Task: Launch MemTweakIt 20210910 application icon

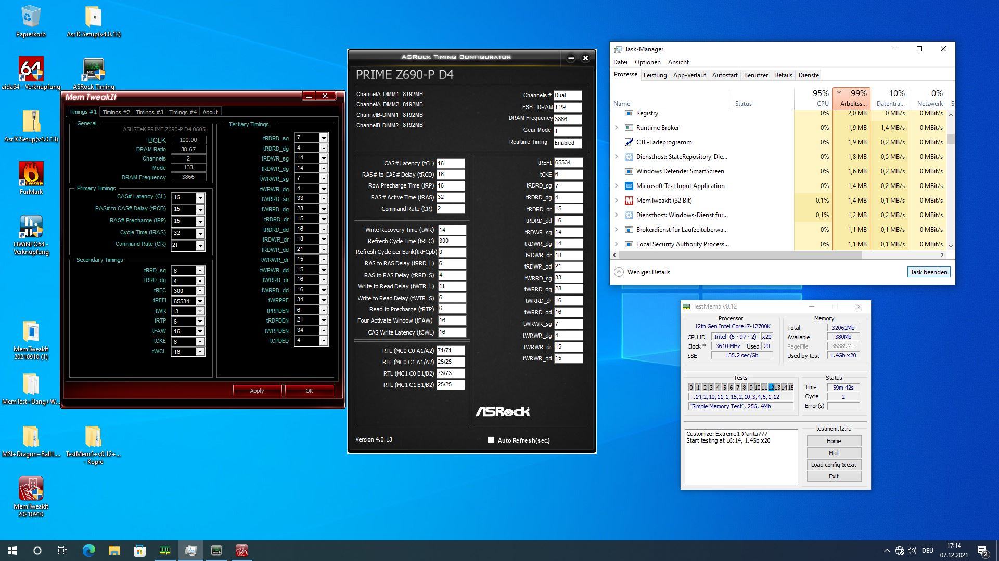Action: [31, 497]
